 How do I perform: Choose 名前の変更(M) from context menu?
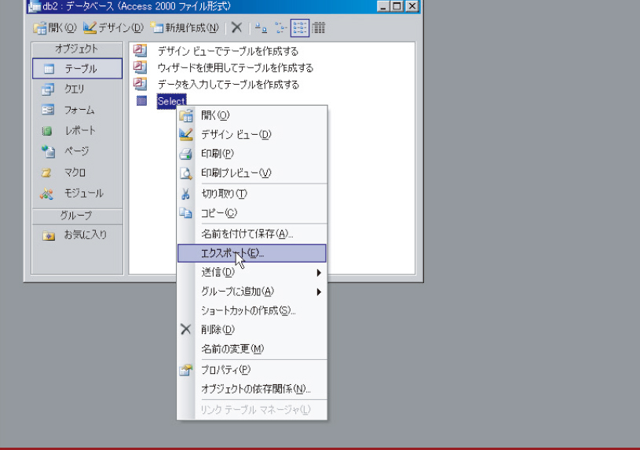pos(252,349)
